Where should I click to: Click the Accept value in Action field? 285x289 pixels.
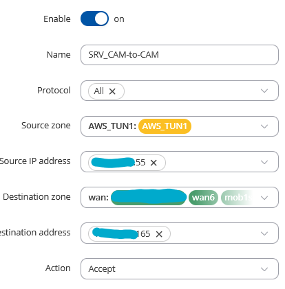(x=102, y=269)
